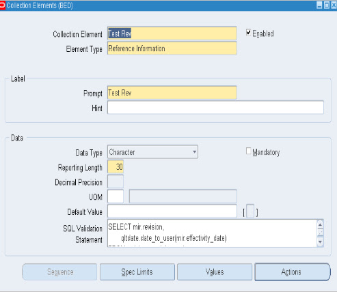Screen dimensions: 337x292
Task: Minimize the Collection Elements window
Action: (x=319, y=5)
